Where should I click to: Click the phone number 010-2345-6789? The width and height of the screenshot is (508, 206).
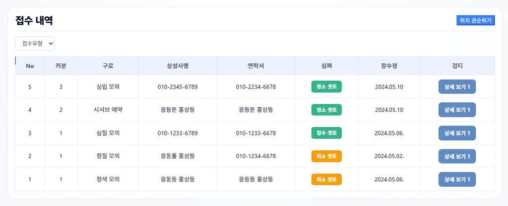click(178, 87)
